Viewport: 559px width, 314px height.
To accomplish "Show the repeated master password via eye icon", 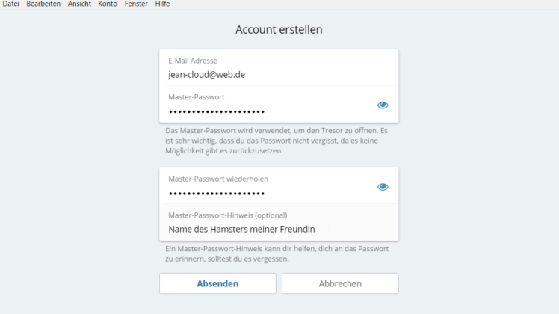I will pyautogui.click(x=383, y=187).
